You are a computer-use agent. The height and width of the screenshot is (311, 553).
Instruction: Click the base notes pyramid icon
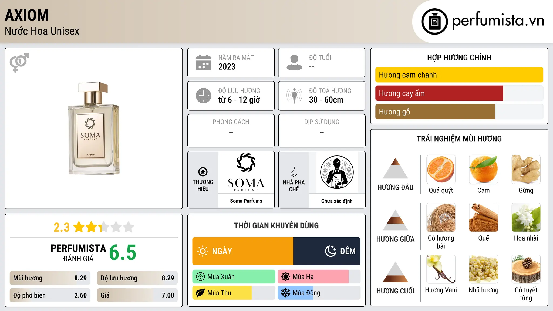coord(395,272)
